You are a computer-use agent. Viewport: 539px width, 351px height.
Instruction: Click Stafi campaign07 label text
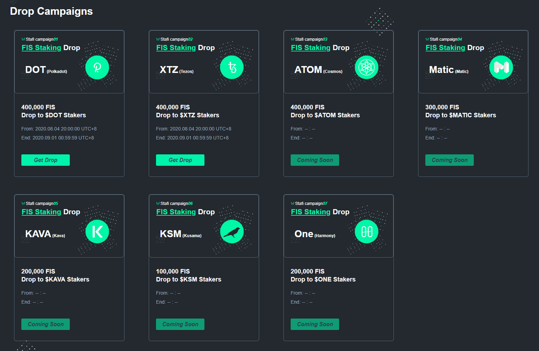tap(312, 204)
